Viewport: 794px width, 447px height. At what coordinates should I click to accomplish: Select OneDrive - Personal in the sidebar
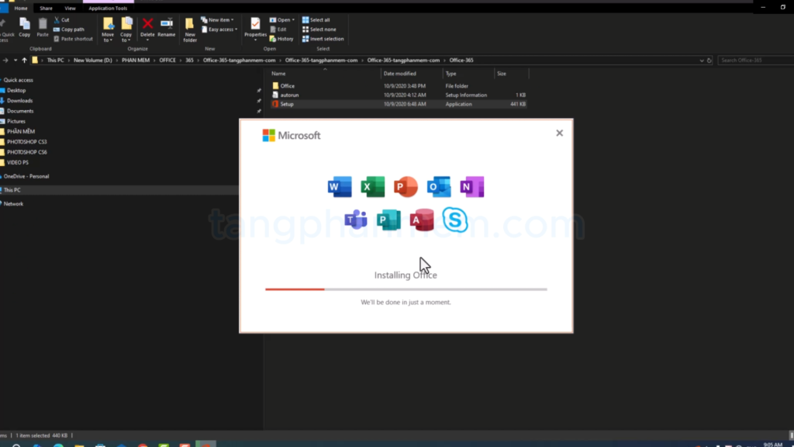pyautogui.click(x=26, y=176)
